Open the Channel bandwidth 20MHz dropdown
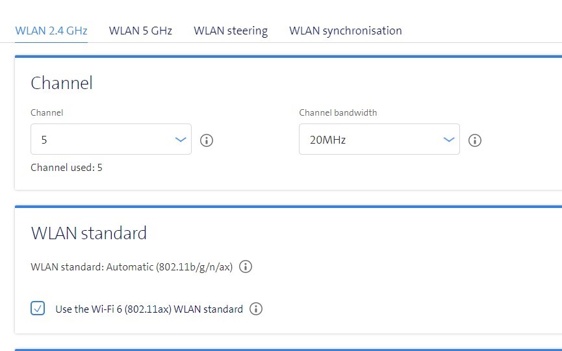 click(379, 139)
